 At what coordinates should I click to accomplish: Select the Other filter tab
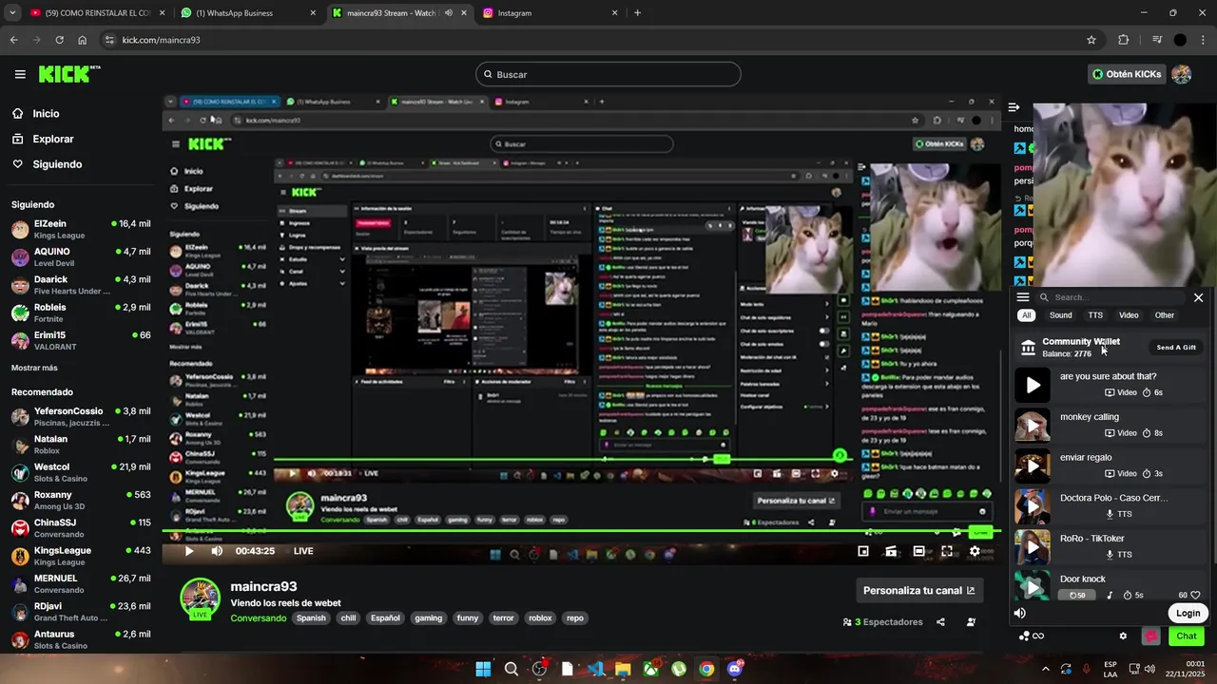pyautogui.click(x=1165, y=315)
